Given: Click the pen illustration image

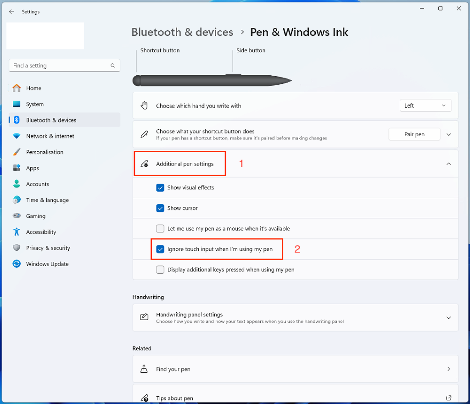Looking at the screenshot, I should pyautogui.click(x=212, y=80).
